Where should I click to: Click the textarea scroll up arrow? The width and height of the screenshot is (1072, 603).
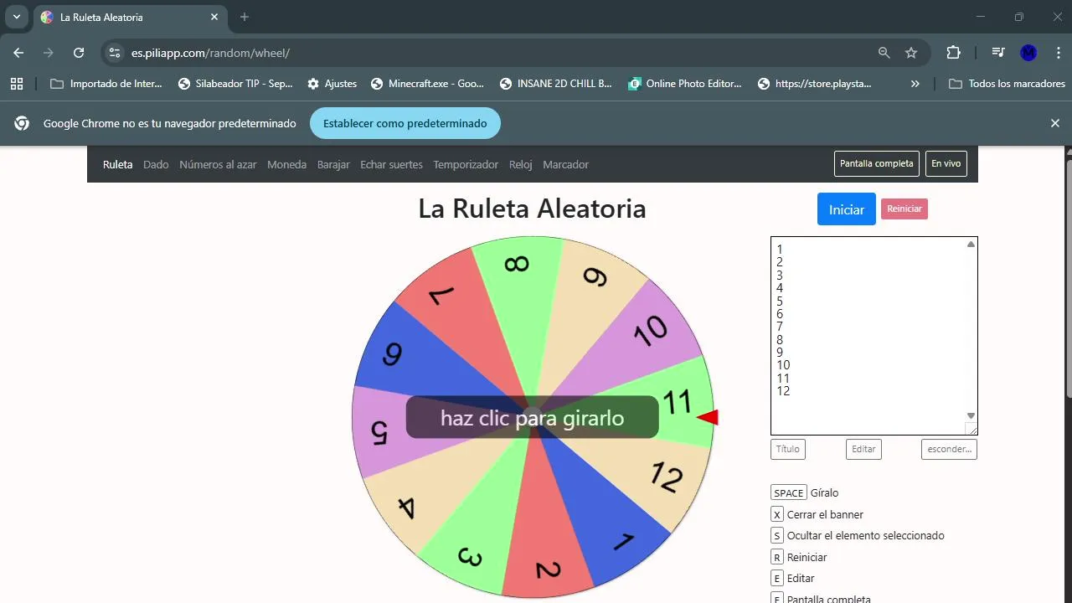coord(971,245)
